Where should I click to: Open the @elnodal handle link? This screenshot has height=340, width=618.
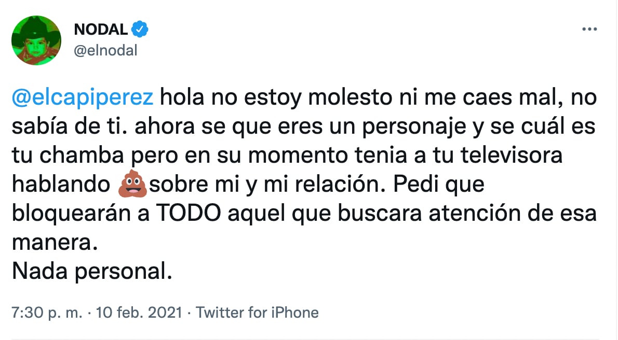point(105,50)
